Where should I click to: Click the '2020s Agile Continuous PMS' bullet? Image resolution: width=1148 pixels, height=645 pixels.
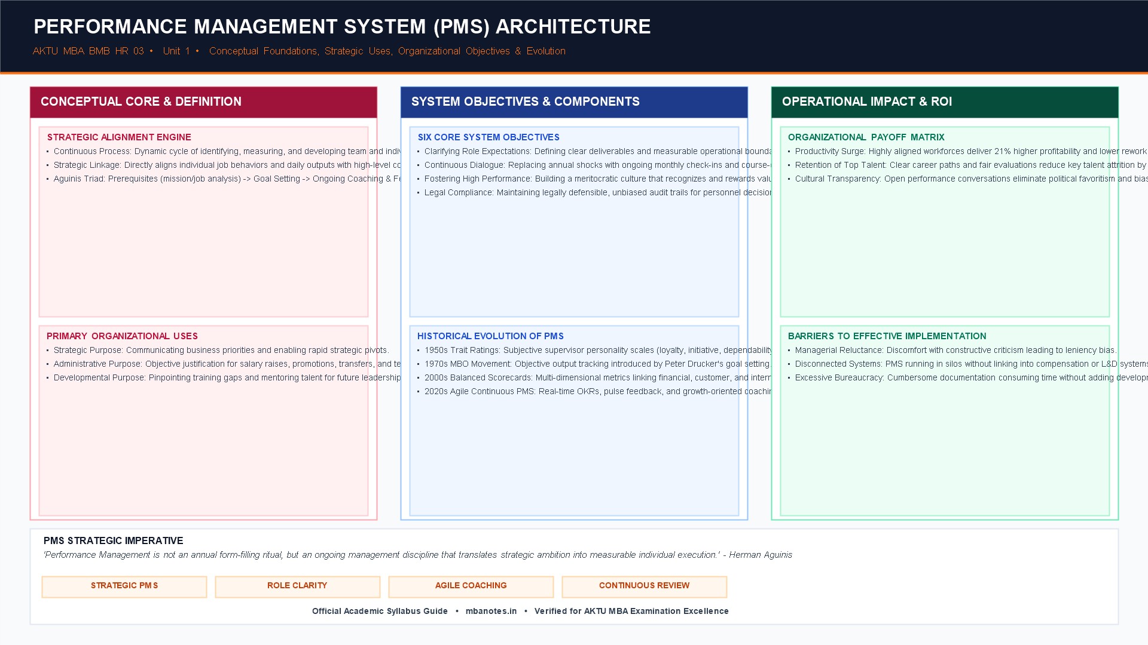(x=594, y=392)
